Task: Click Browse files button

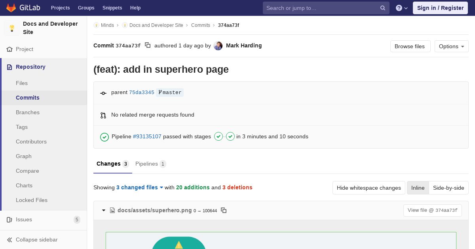Action: coord(410,46)
